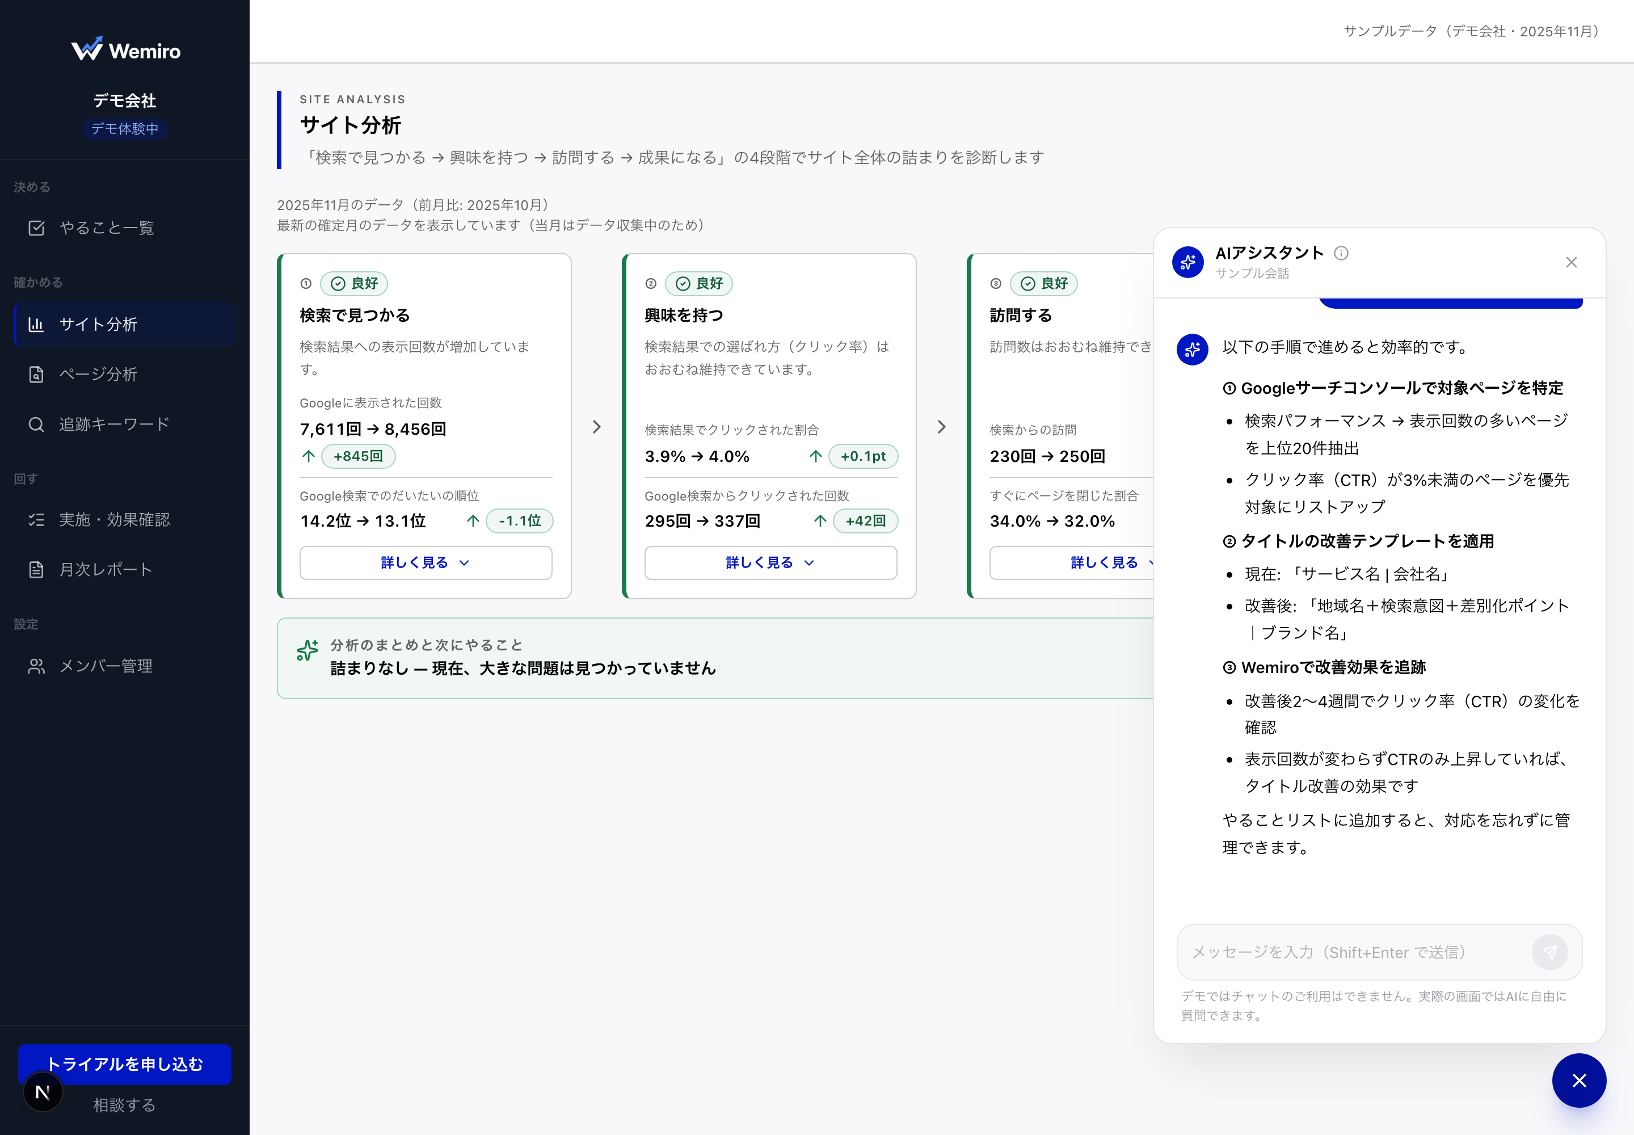This screenshot has height=1135, width=1634.
Task: Close the AIアシスタント panel with X
Action: [x=1572, y=262]
